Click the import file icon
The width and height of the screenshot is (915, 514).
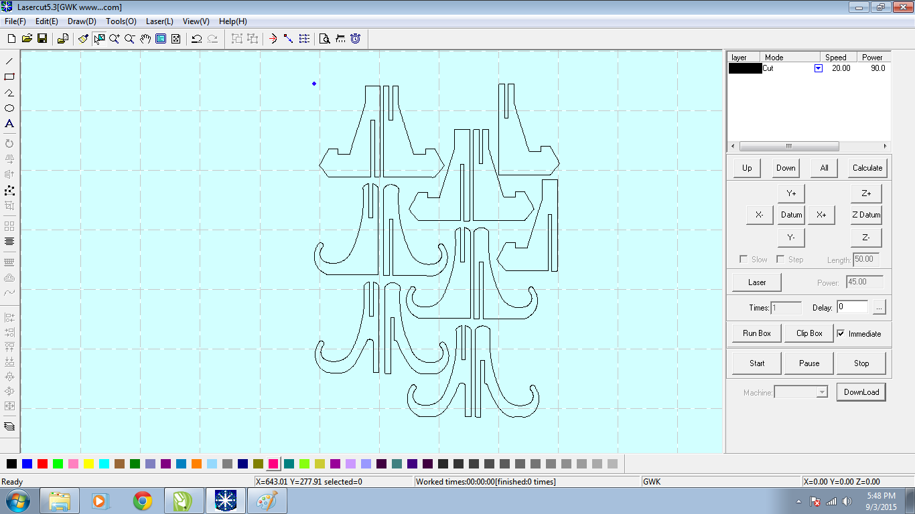click(x=62, y=39)
